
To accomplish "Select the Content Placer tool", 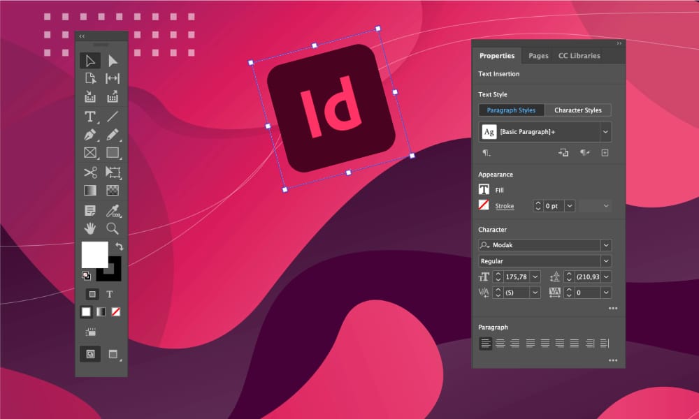I will (113, 96).
